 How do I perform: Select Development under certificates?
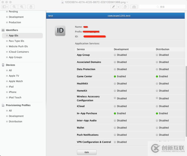16,17
